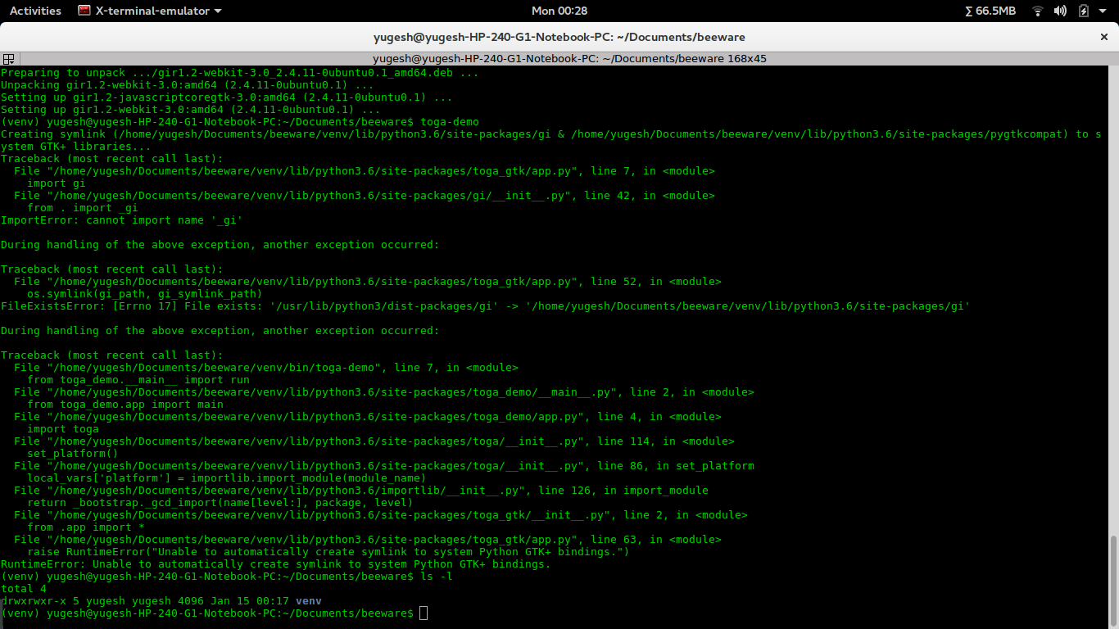
Task: Click the gi/__init__.py 'line 42' line
Action: pos(364,196)
